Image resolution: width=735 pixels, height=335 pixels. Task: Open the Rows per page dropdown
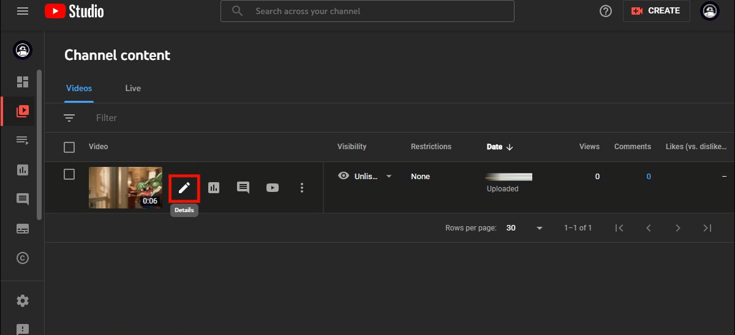point(525,228)
